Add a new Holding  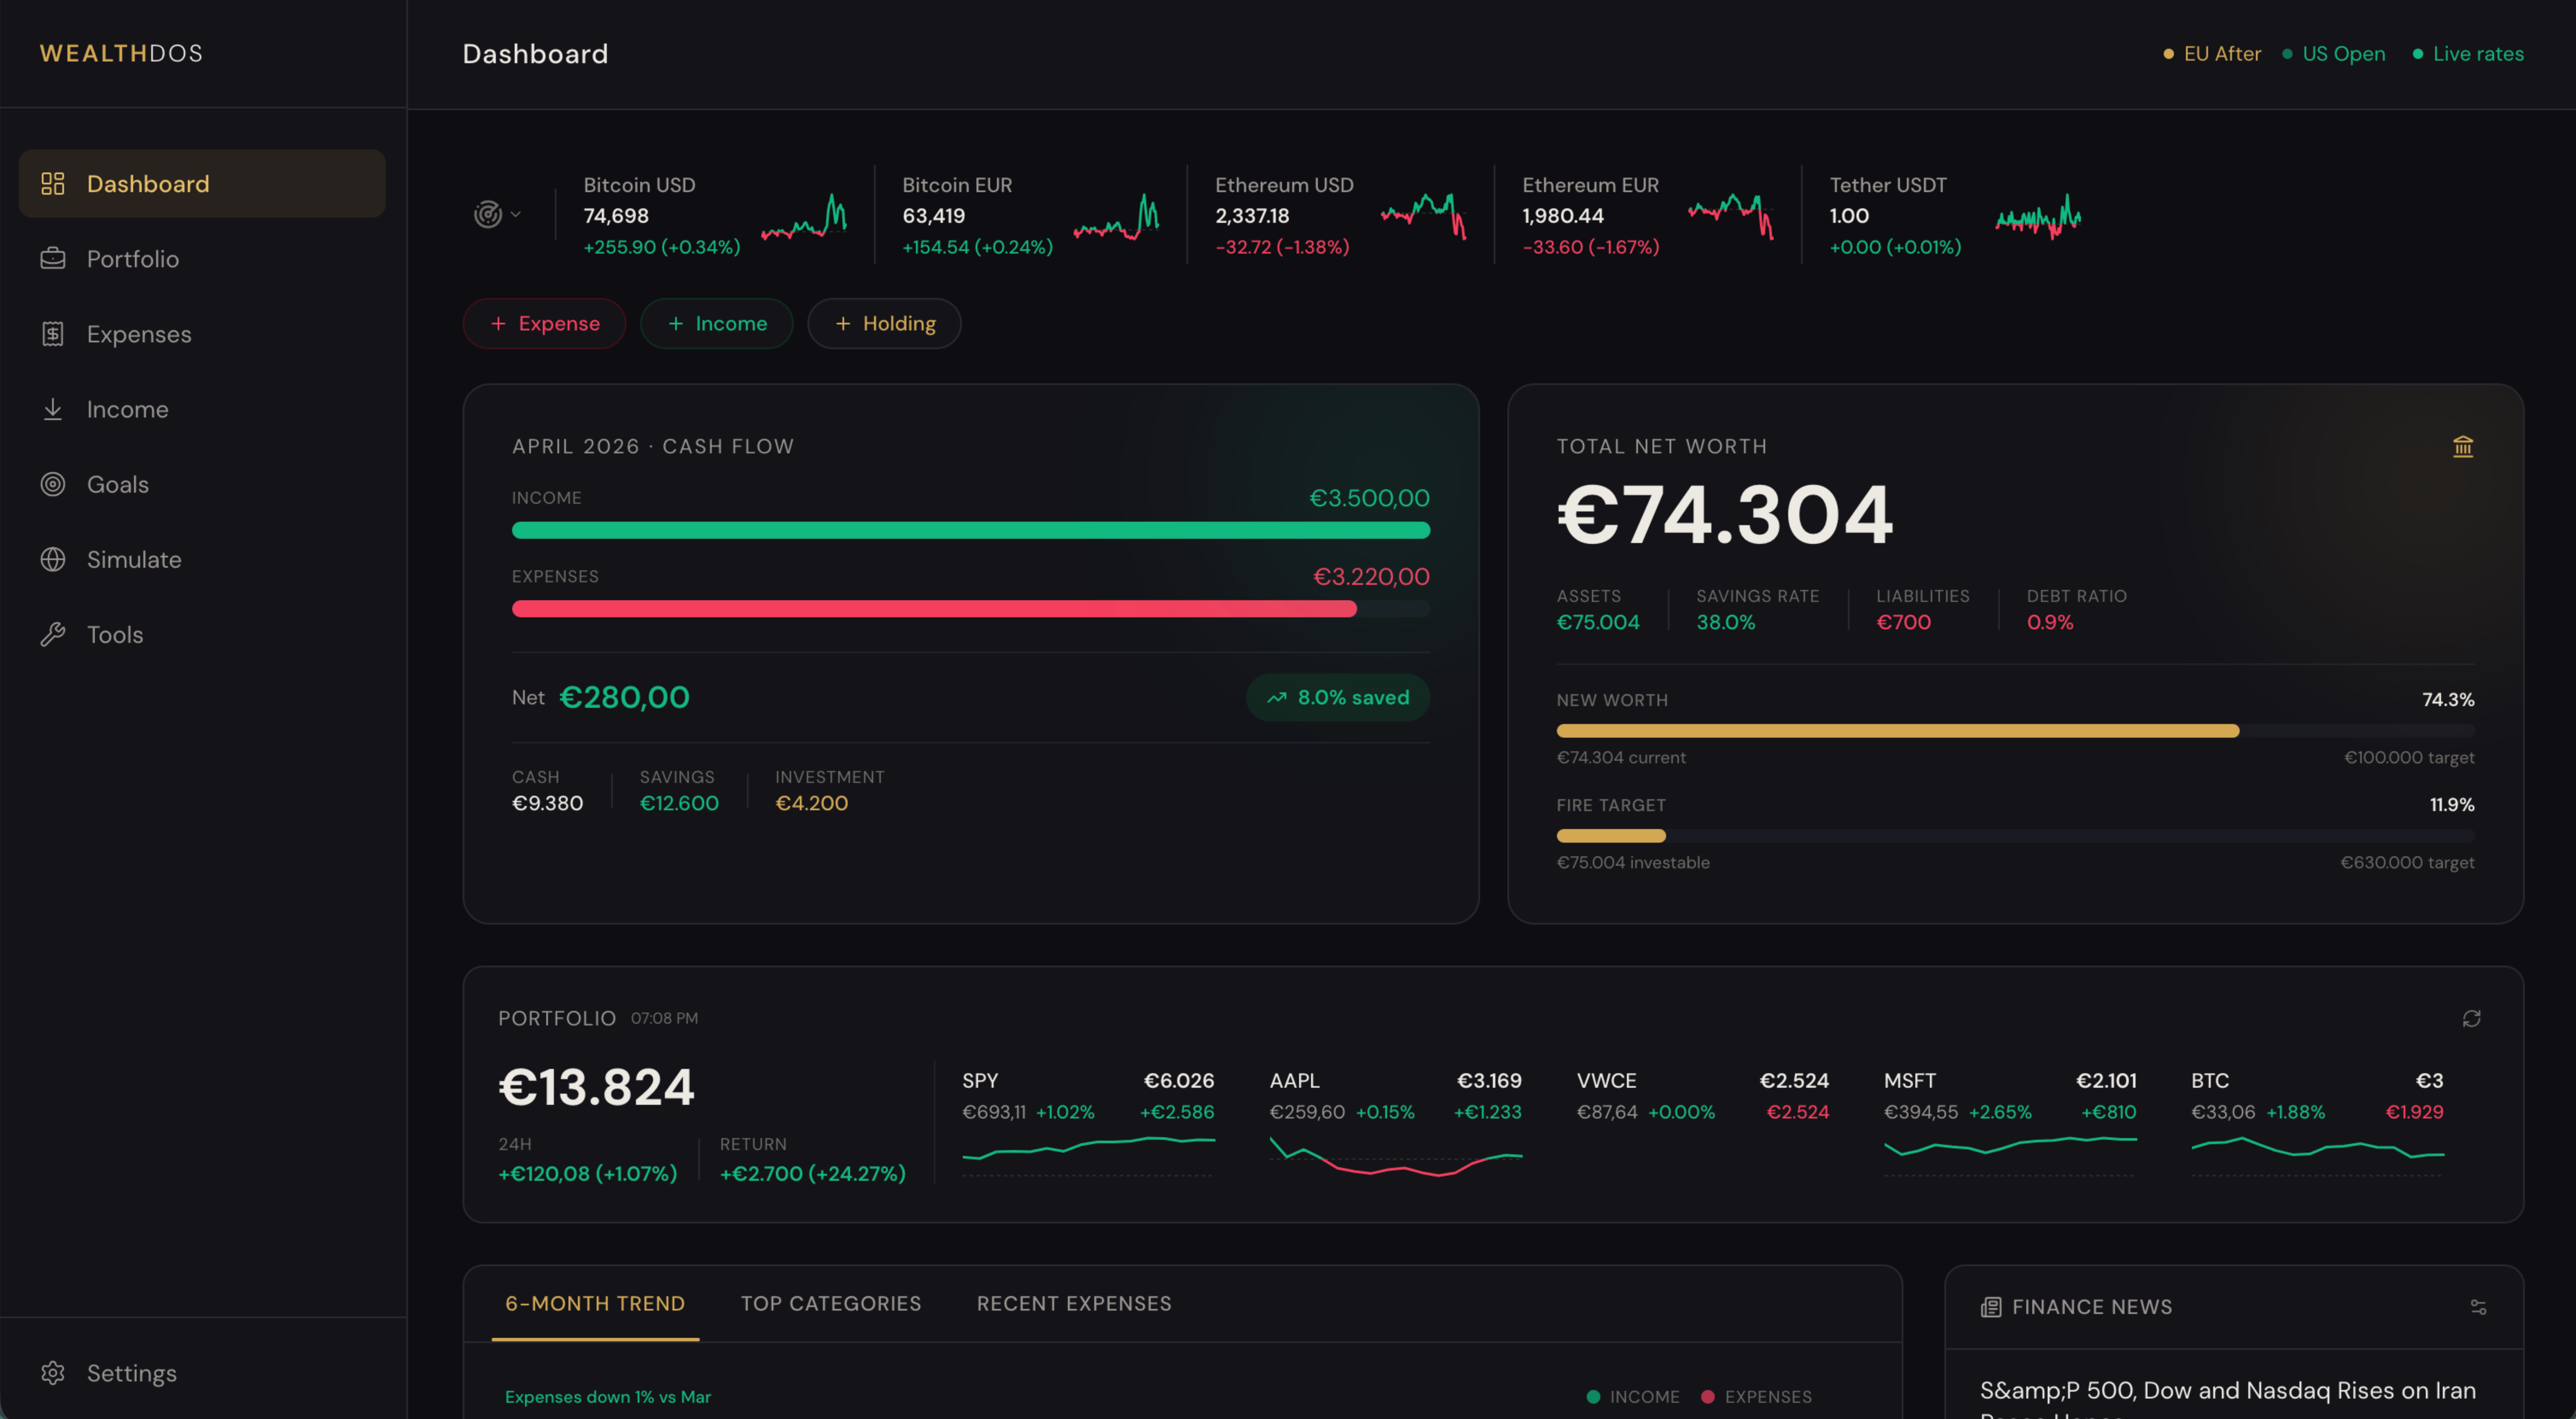point(884,323)
